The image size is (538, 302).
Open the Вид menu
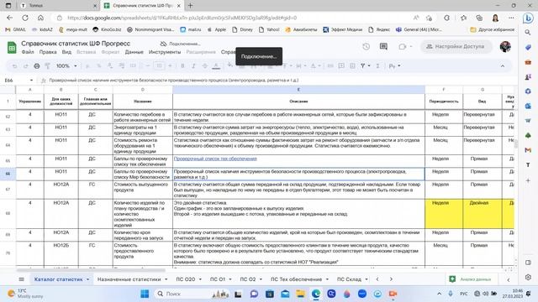(x=66, y=52)
